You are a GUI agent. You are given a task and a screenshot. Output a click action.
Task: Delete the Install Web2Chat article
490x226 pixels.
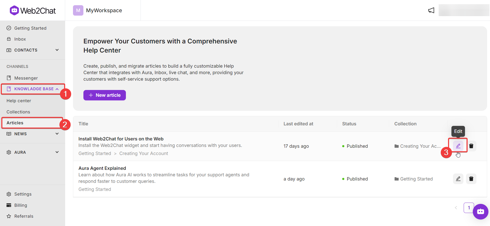(x=471, y=146)
